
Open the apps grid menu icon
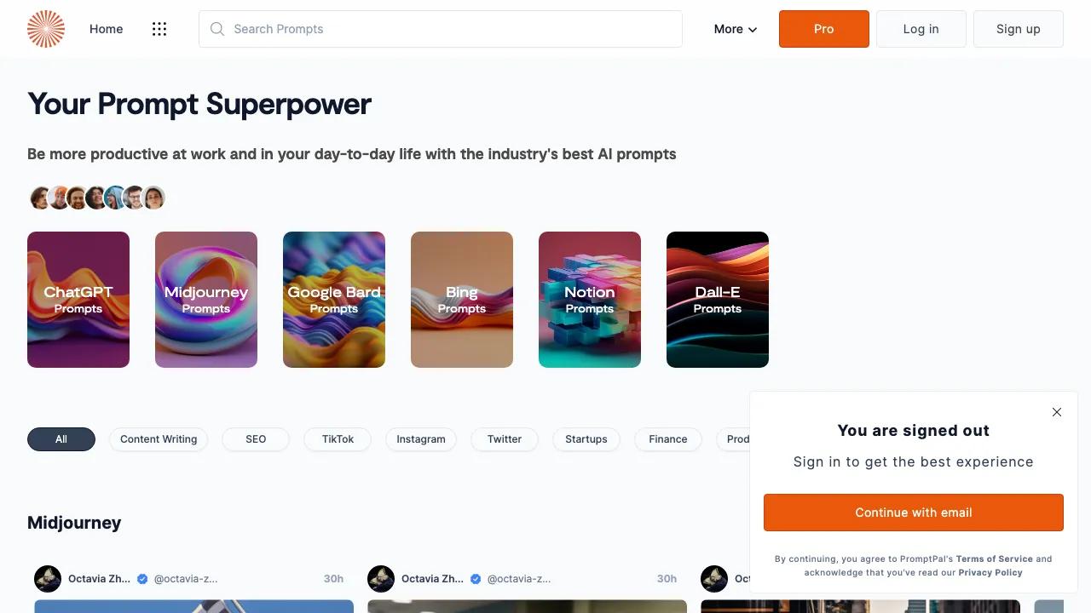159,29
